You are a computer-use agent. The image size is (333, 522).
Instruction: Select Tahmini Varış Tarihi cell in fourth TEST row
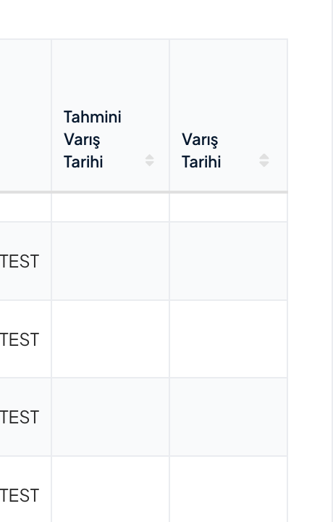click(110, 489)
